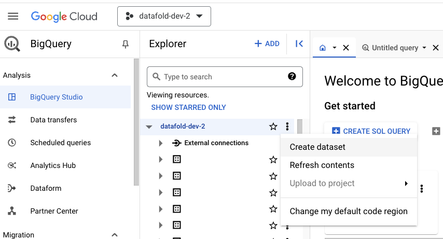Click the BigQuery product icon
Screen dimensions: 443x239
tap(12, 44)
